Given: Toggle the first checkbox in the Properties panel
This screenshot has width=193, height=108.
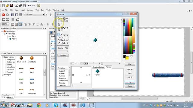Looking at the screenshot, I should click(52, 39).
